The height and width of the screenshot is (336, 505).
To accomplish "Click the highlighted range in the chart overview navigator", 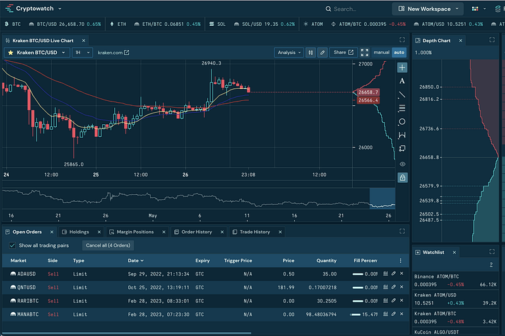I will [382, 198].
